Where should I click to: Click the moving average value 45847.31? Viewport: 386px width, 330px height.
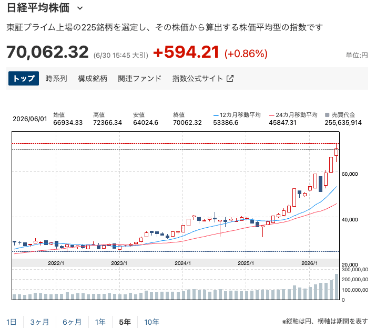(282, 123)
